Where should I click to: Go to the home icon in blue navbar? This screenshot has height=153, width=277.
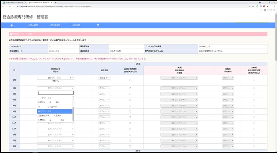point(12,25)
